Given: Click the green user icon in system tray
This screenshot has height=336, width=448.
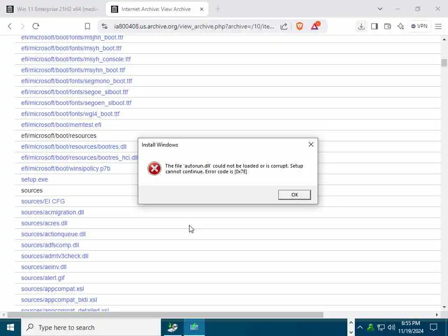Looking at the screenshot, I should coord(371,327).
